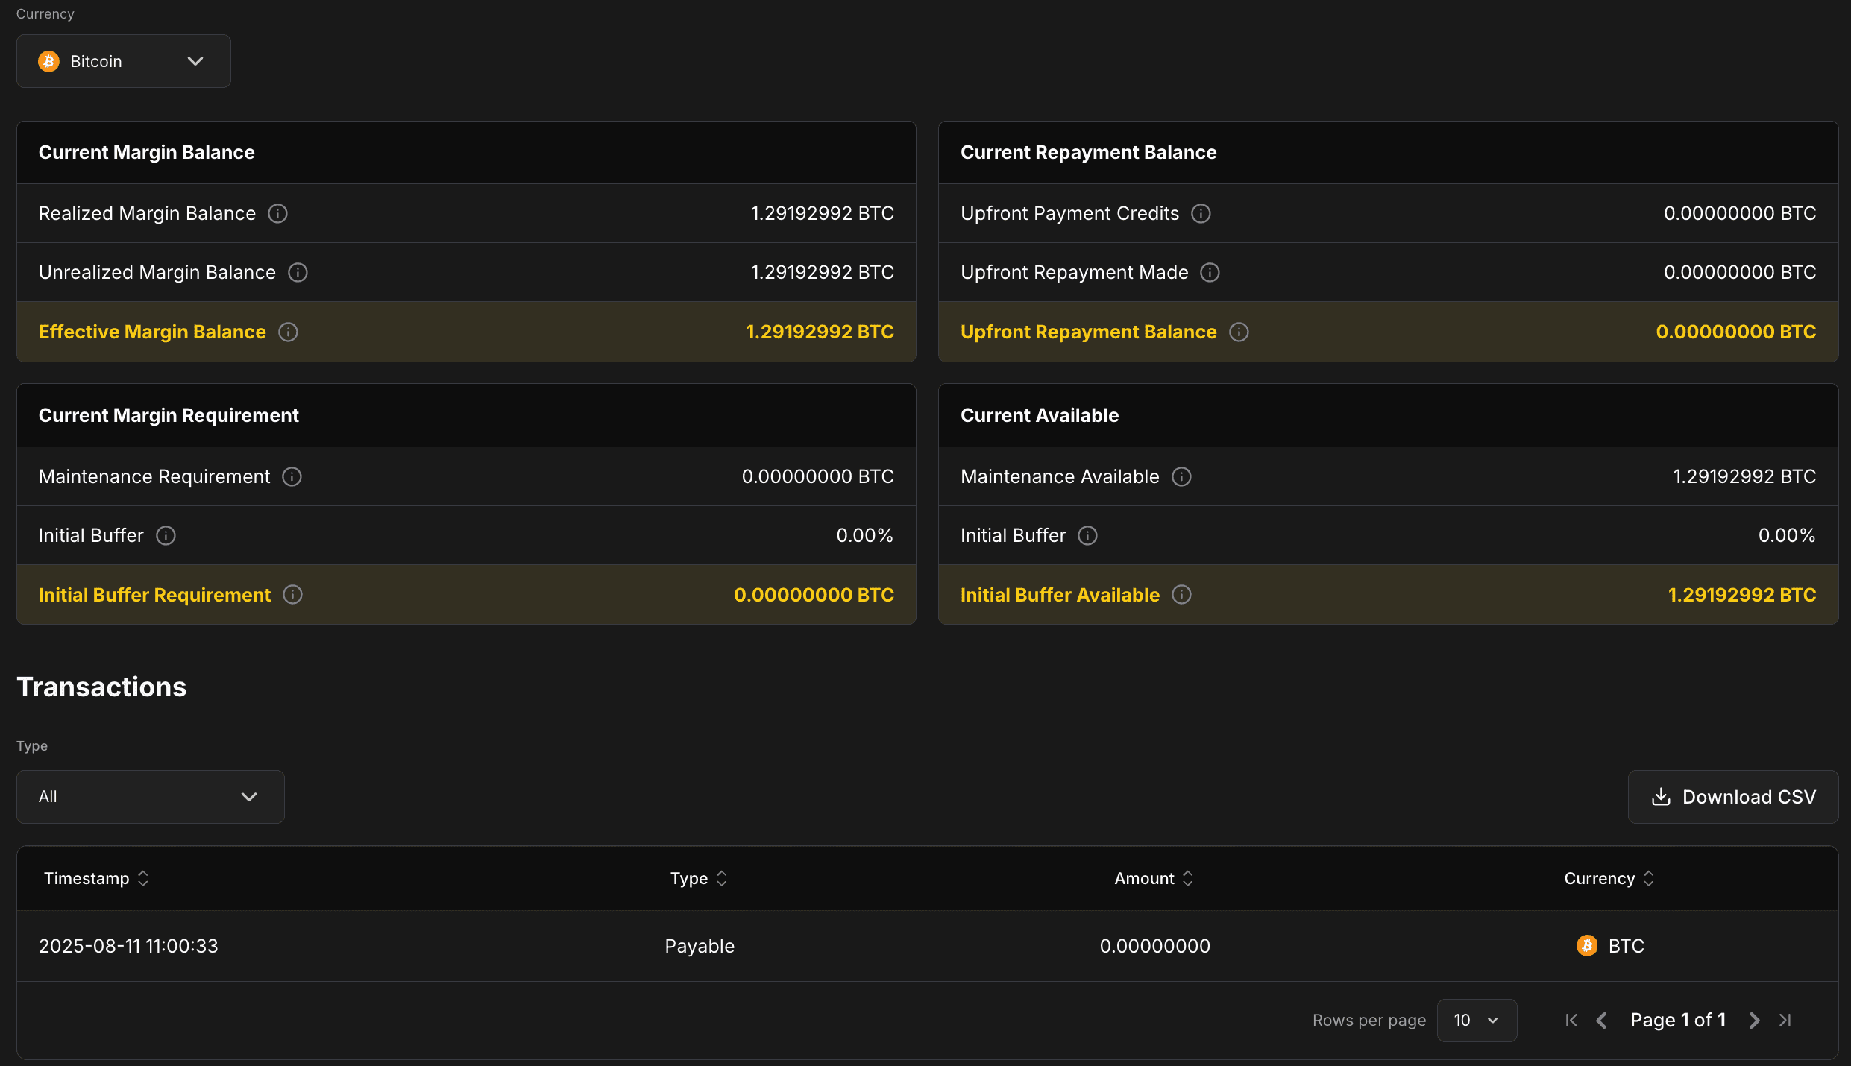Open the Maintenance Requirement info tooltip
Image resolution: width=1851 pixels, height=1066 pixels.
(291, 476)
